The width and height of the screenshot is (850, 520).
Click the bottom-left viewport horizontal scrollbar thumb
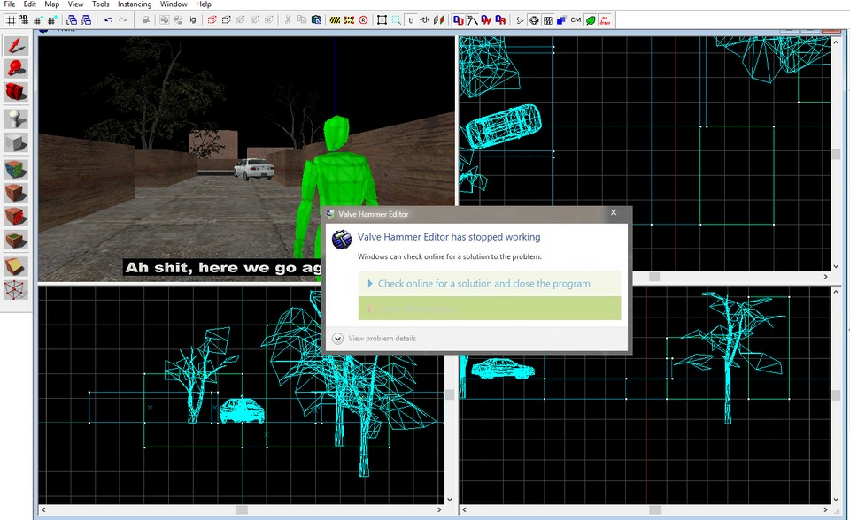pyautogui.click(x=241, y=509)
